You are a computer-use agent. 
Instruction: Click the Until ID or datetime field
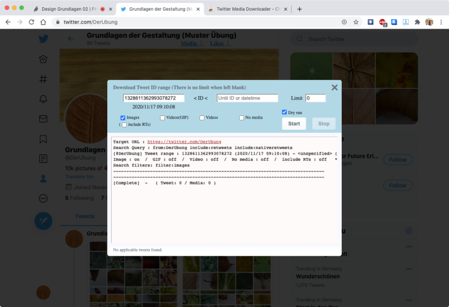click(247, 98)
